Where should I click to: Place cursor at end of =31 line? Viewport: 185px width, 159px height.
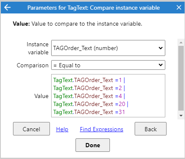125,112
